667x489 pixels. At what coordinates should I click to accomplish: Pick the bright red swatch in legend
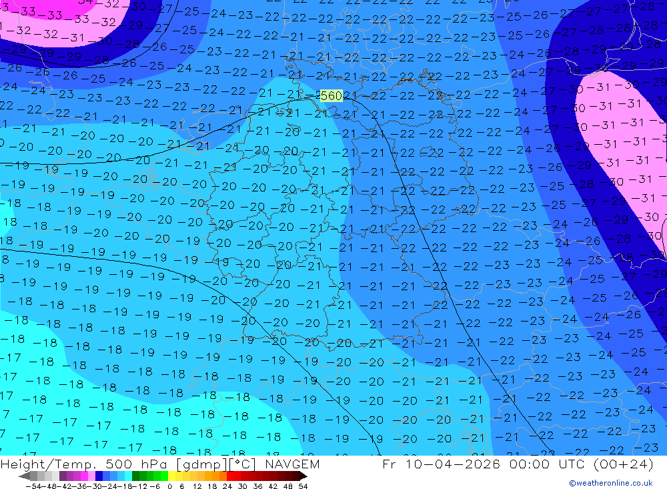click(x=233, y=476)
